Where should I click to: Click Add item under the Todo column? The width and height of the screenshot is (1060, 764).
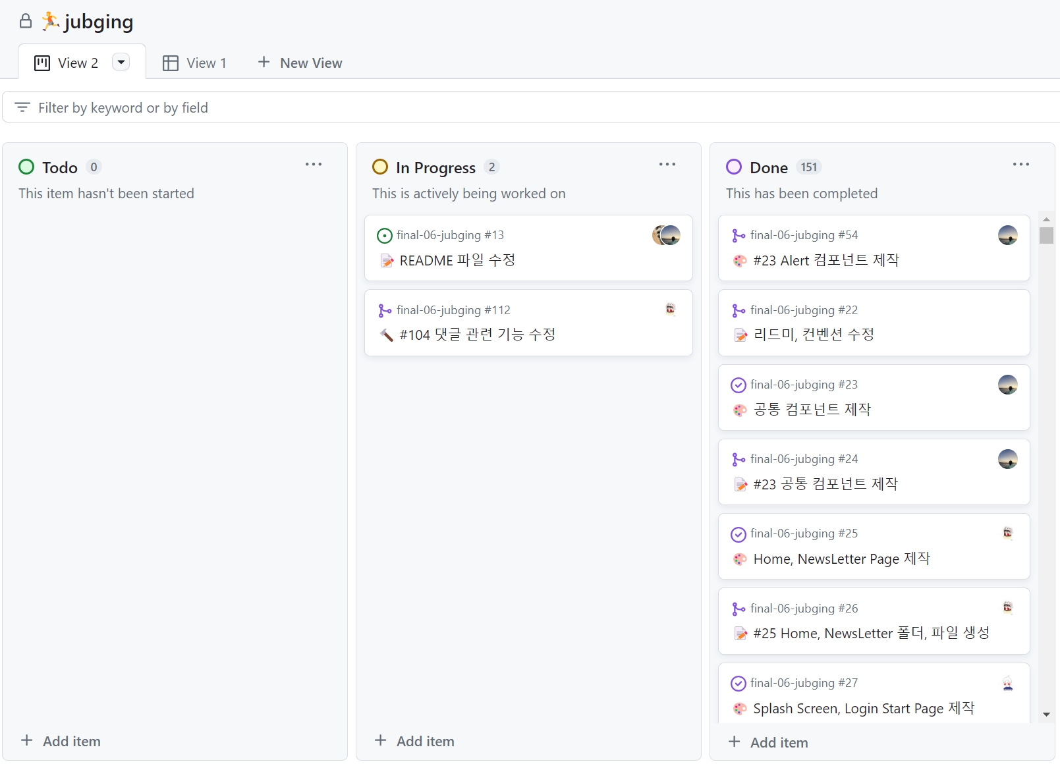click(61, 741)
